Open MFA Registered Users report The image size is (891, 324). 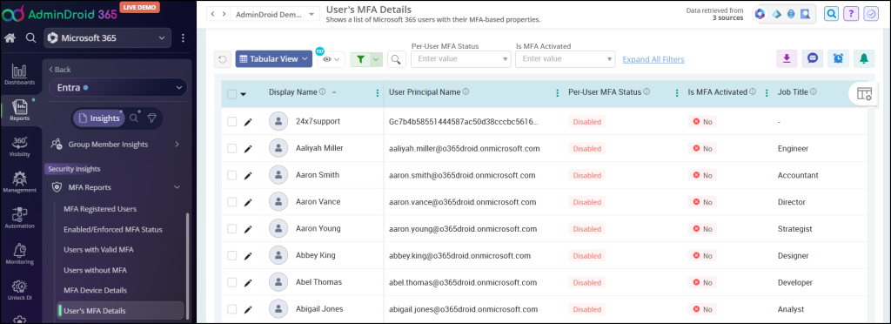pyautogui.click(x=100, y=209)
